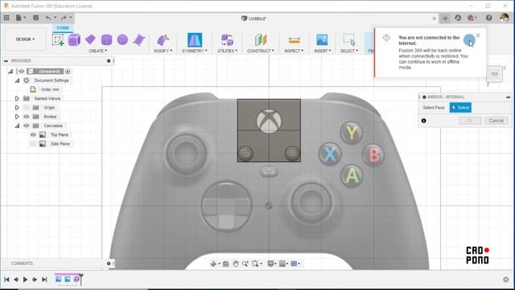515x290 pixels.
Task: Open the Help icon
Action: [x=488, y=18]
